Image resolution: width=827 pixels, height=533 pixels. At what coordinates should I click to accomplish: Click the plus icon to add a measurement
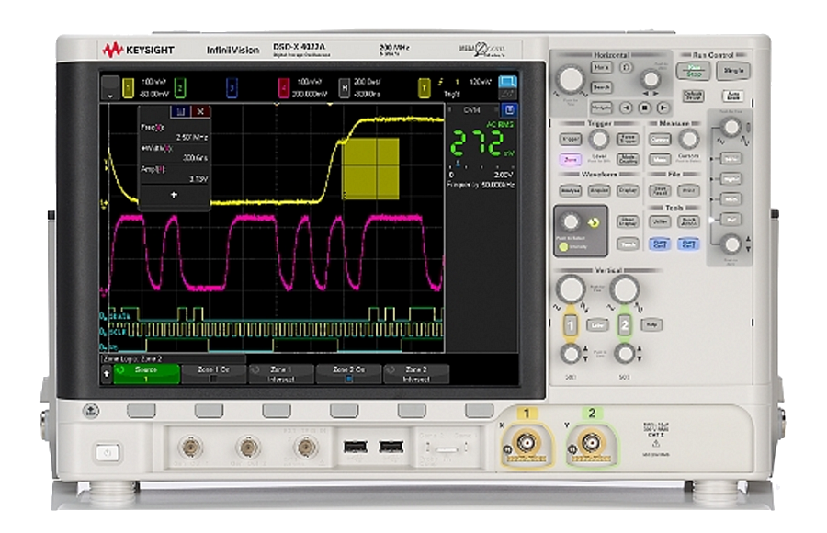(x=174, y=195)
